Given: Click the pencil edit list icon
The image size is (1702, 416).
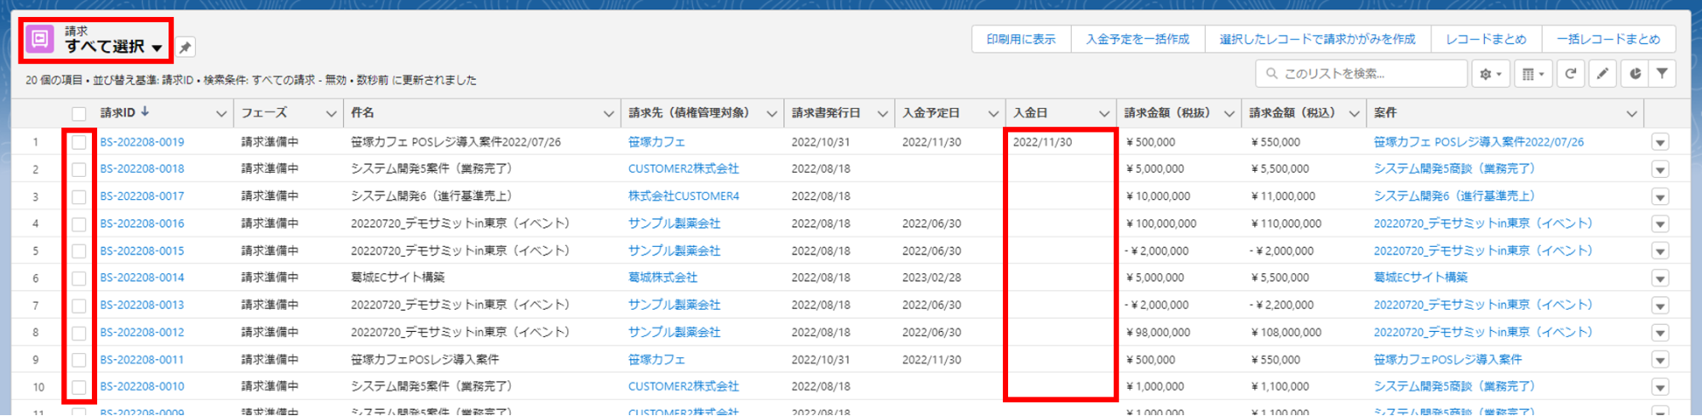Looking at the screenshot, I should click(1602, 74).
